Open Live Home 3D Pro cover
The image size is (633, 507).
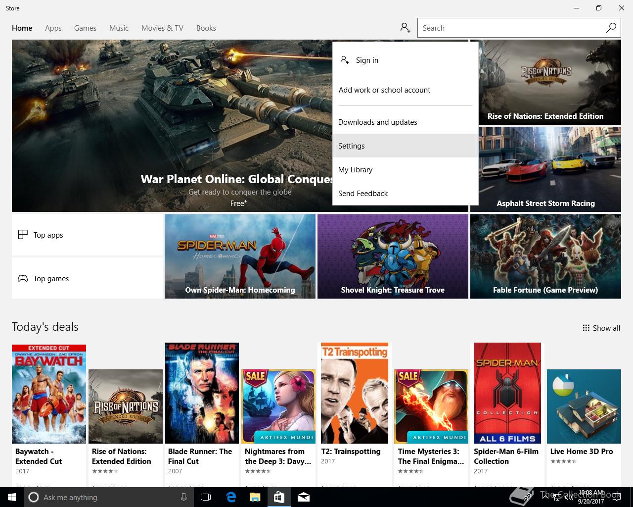584,406
